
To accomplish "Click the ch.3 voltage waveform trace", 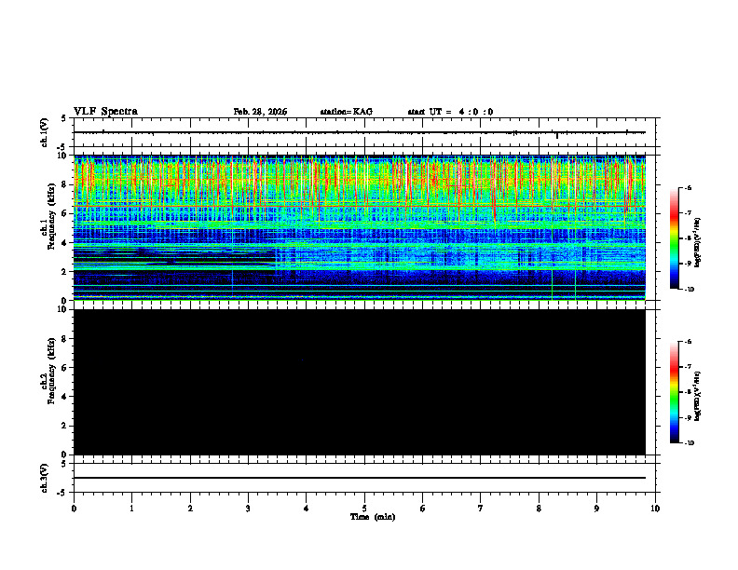I will (x=360, y=478).
